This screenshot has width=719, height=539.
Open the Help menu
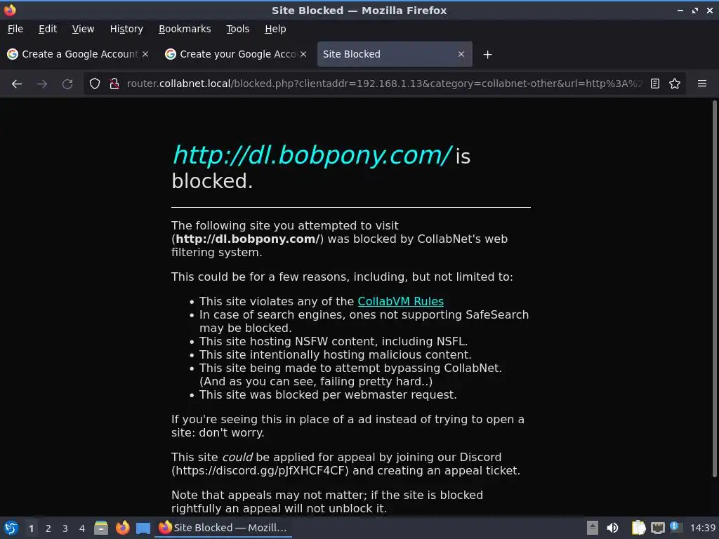point(275,29)
